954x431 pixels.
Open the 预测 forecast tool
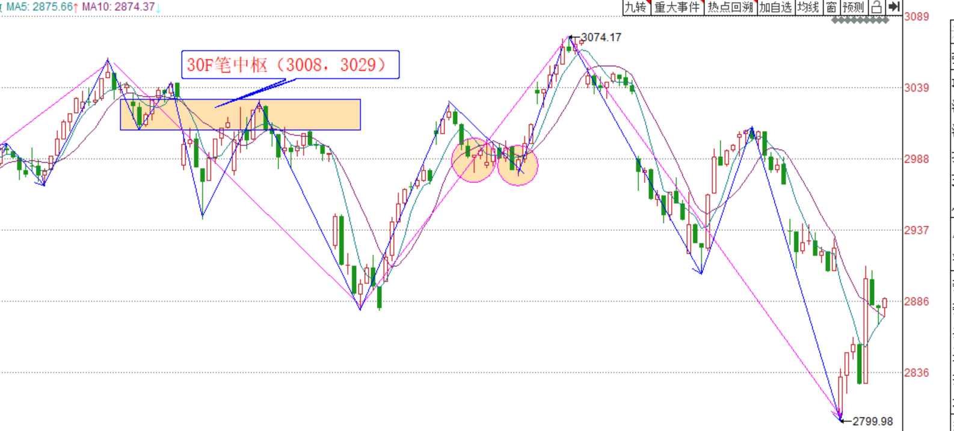(853, 7)
